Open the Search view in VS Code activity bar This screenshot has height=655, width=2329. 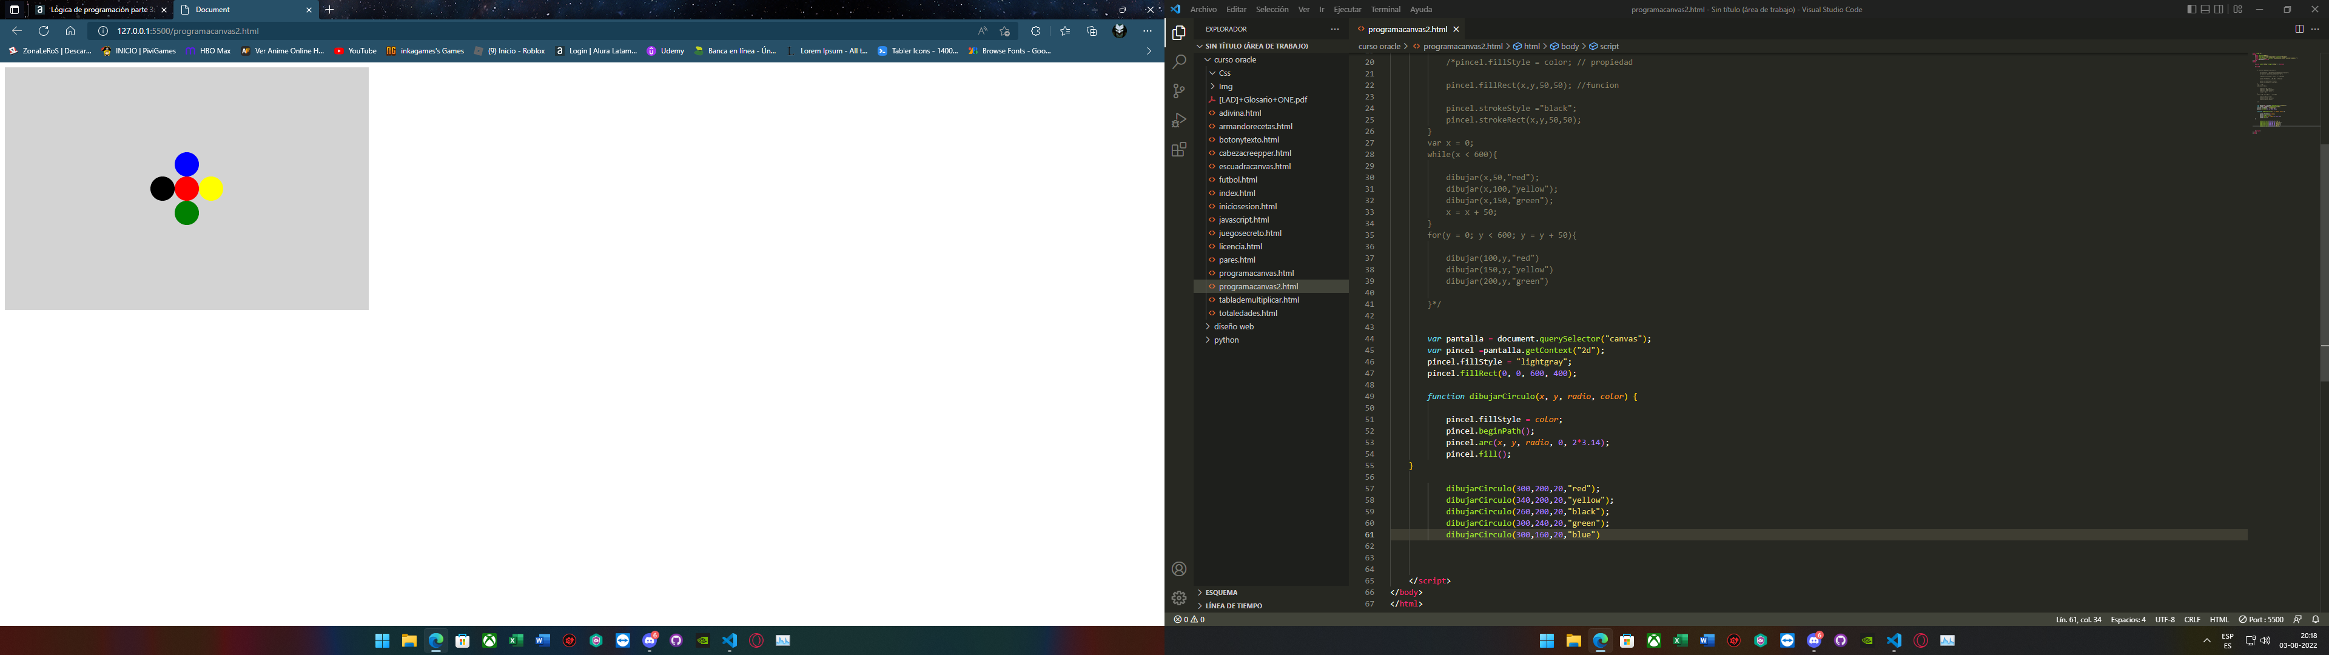tap(1179, 62)
